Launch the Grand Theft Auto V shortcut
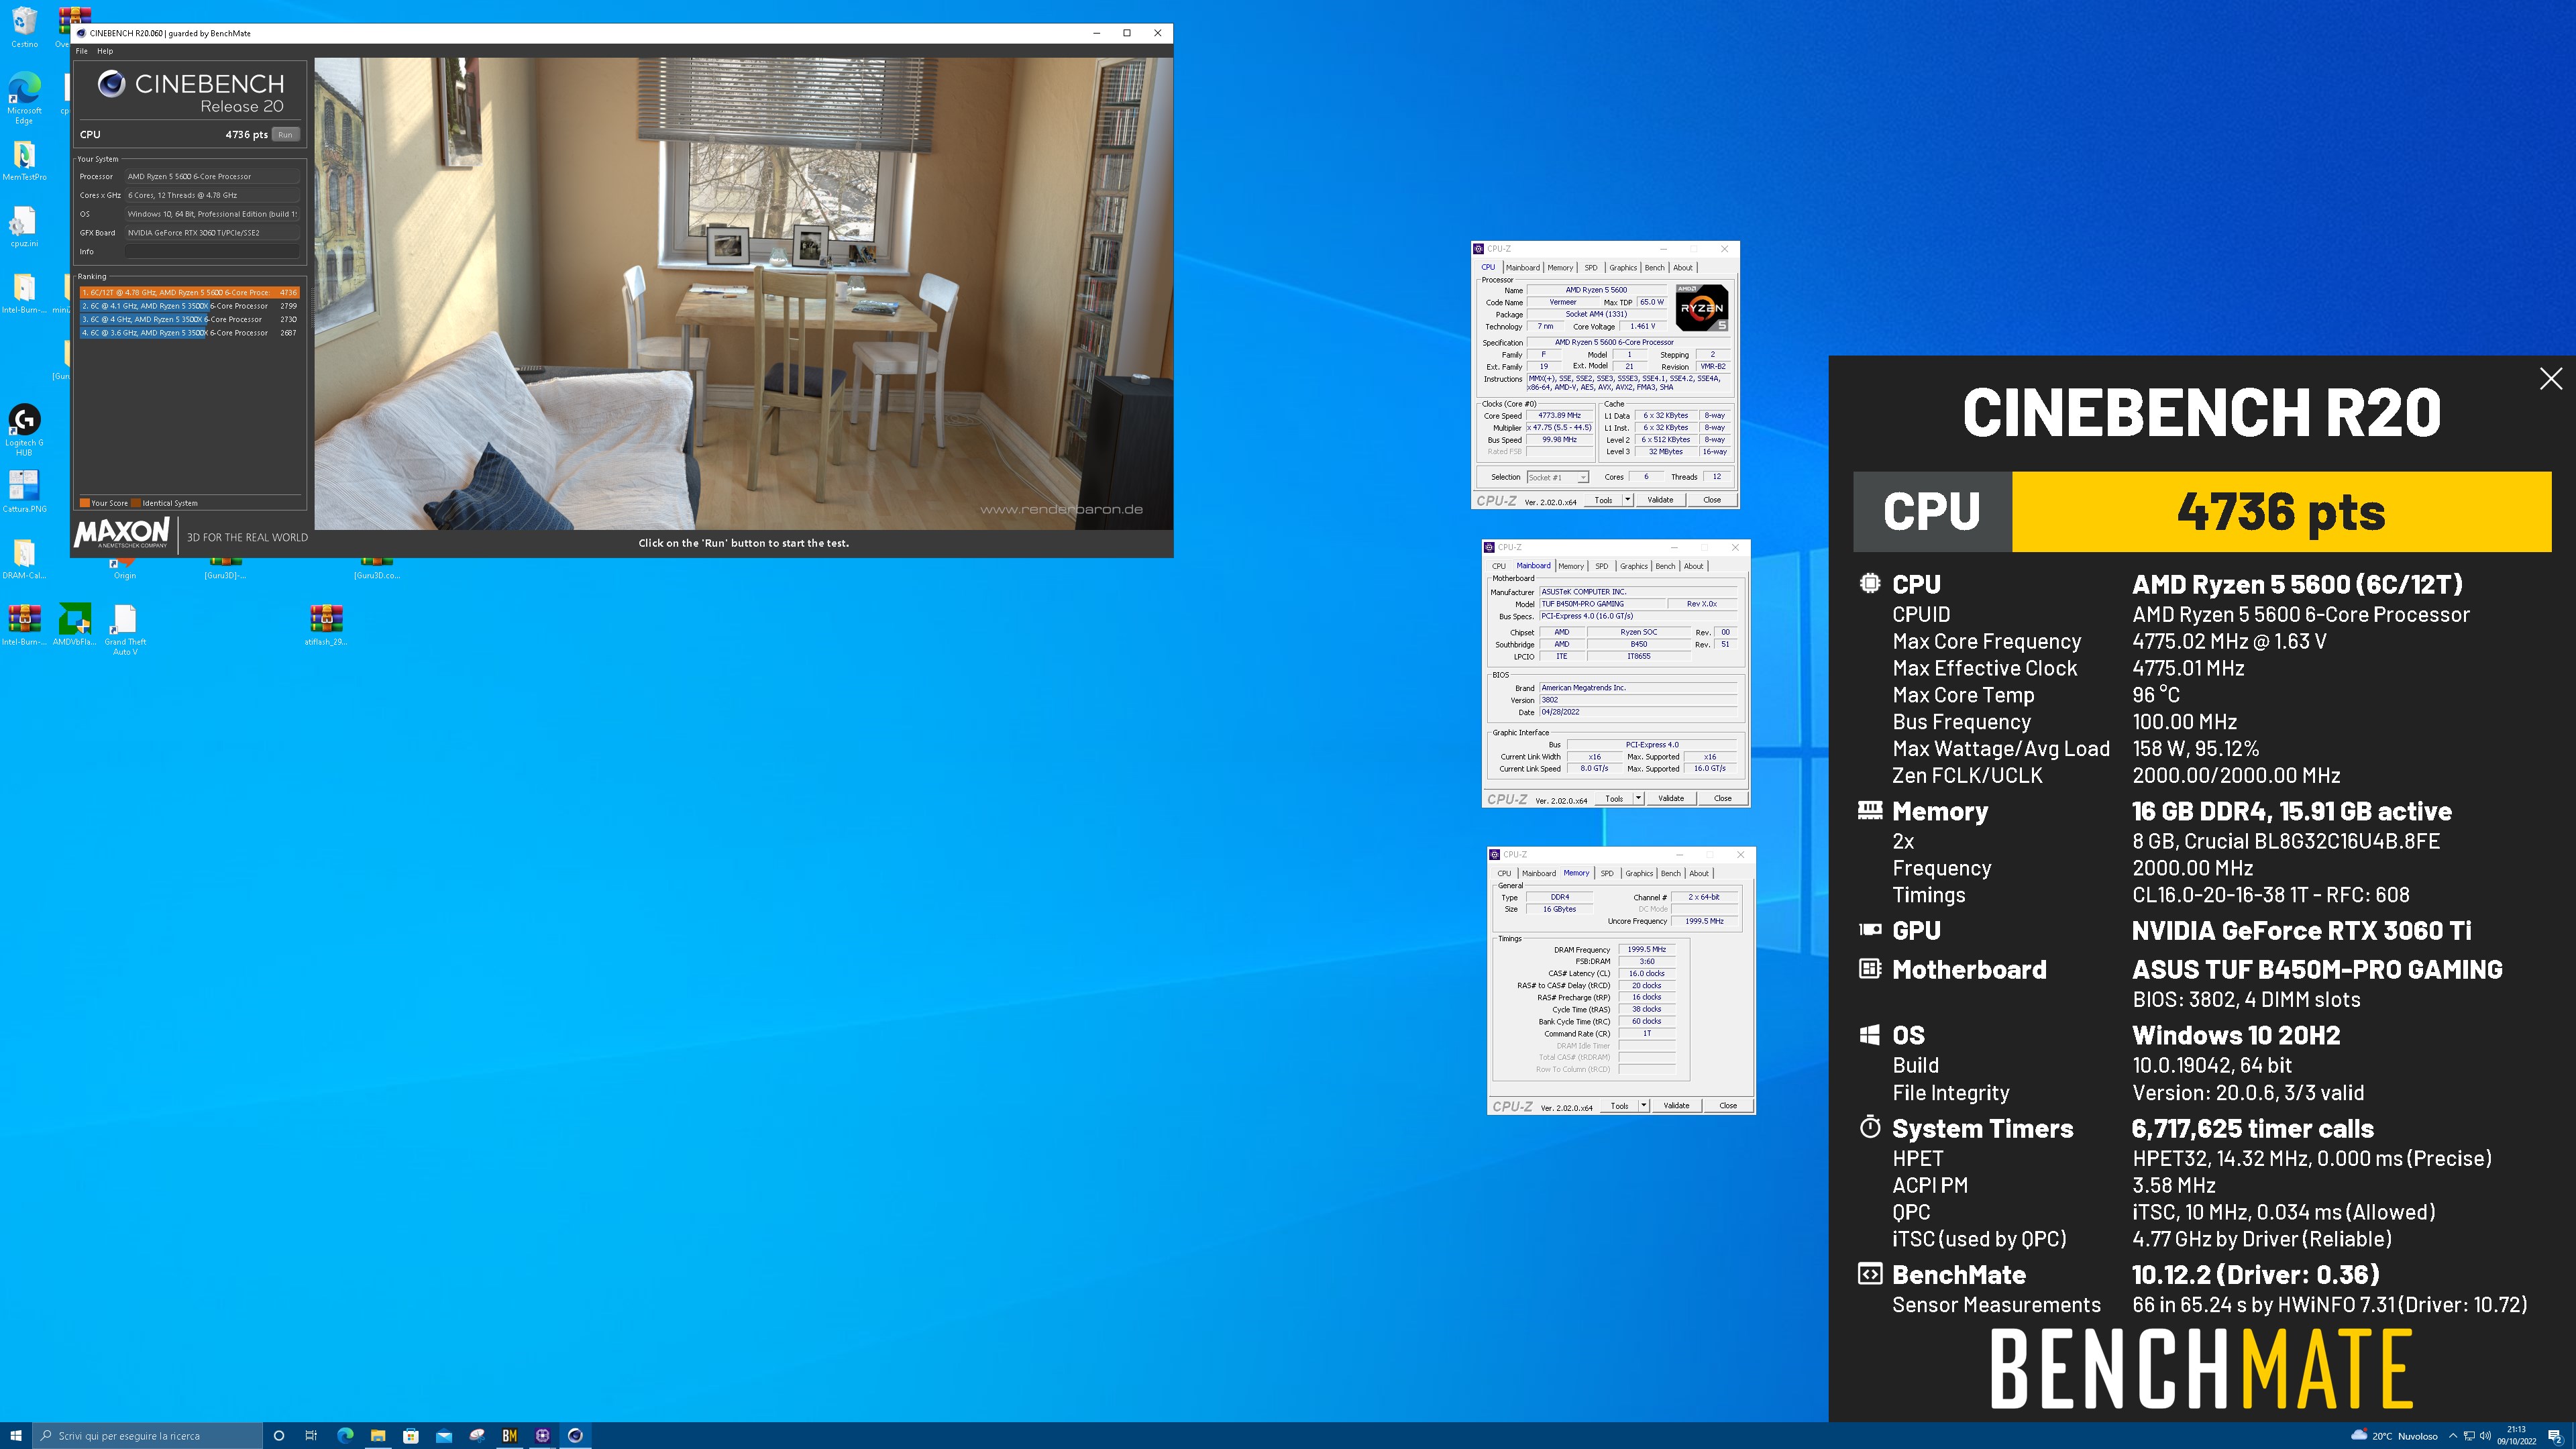The image size is (2576, 1449). pos(125,629)
